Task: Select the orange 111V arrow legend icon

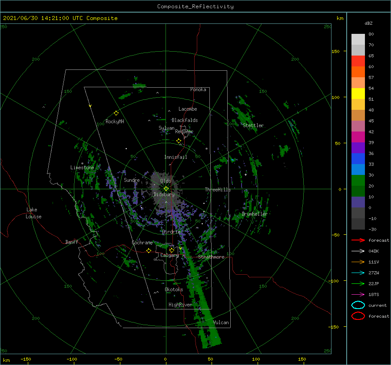Action: [358, 262]
